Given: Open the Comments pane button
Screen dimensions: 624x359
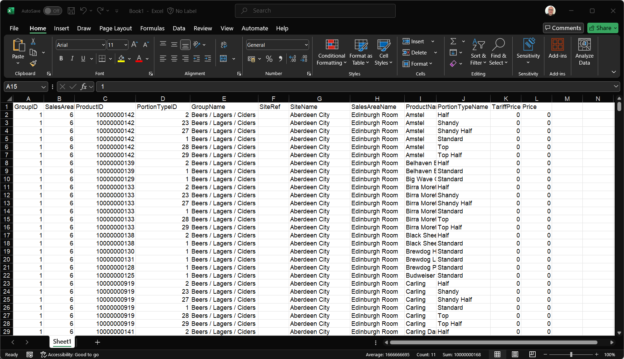Looking at the screenshot, I should (x=563, y=28).
